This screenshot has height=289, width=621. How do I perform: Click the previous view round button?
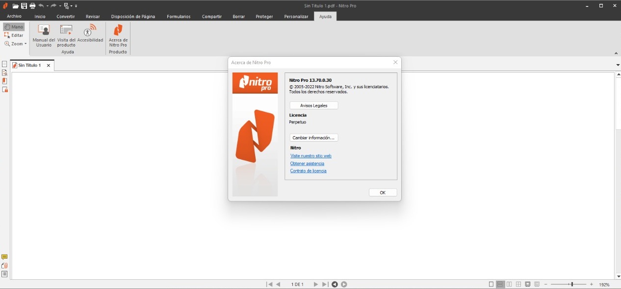coord(335,284)
